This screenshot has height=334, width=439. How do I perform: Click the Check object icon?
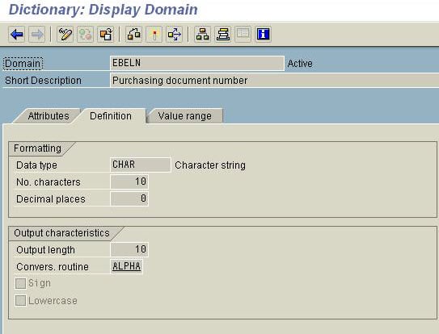click(x=133, y=35)
